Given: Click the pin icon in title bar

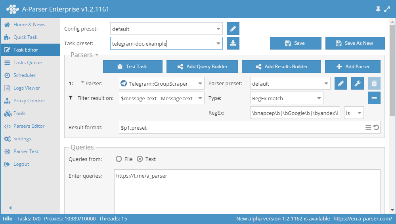Looking at the screenshot, I should [x=378, y=9].
